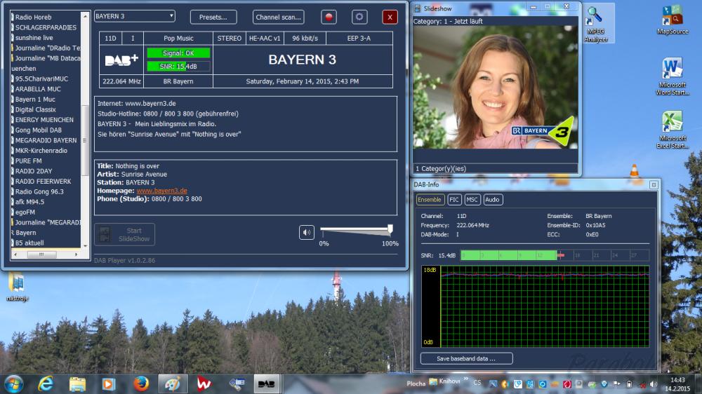Select MEGARADIO BAYERN station
702x394 pixels.
[x=46, y=140]
